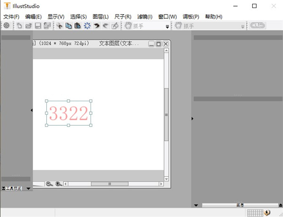Toggle the 工具预览 panel collapse icon
Viewport: 283px width, 217px height.
pyautogui.click(x=3, y=188)
